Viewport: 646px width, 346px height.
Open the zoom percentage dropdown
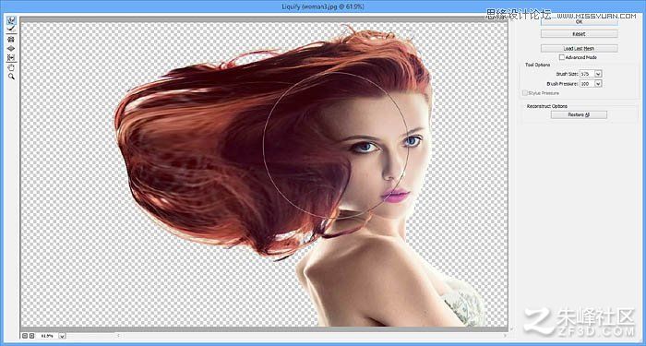point(62,336)
